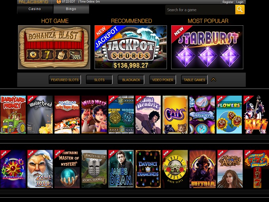
Task: Open the Motörhead slot game tile
Action: click(x=40, y=115)
